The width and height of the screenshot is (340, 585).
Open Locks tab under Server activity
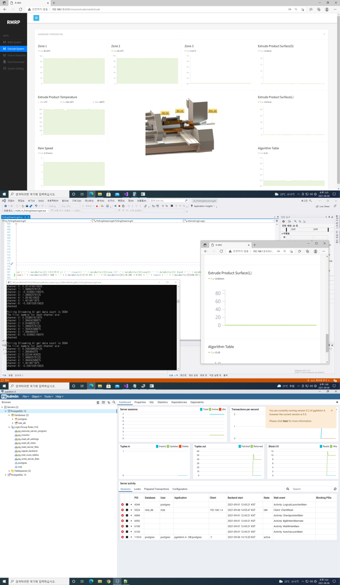pos(137,489)
